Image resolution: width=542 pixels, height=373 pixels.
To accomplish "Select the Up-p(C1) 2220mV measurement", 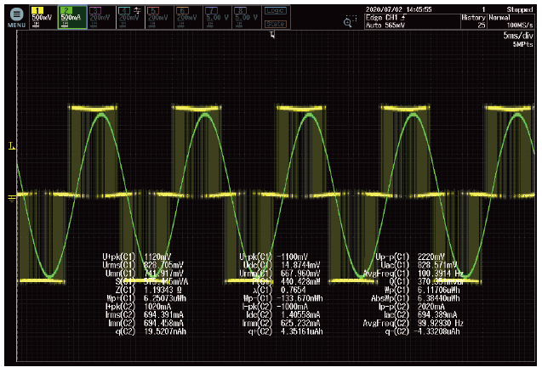I will coord(410,257).
